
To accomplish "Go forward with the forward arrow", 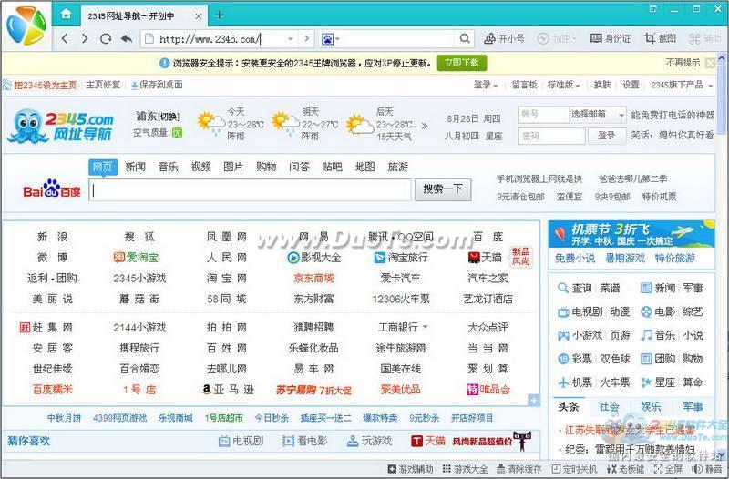I will pyautogui.click(x=85, y=38).
